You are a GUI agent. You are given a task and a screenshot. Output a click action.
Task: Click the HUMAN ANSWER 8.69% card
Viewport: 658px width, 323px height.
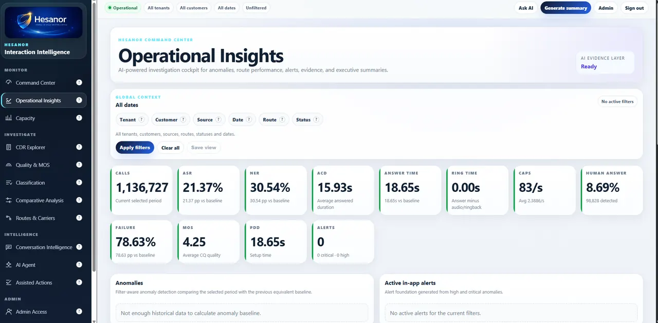(x=612, y=190)
